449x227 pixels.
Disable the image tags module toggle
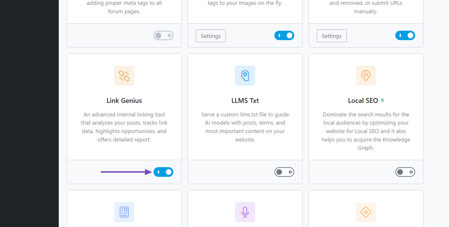point(284,36)
